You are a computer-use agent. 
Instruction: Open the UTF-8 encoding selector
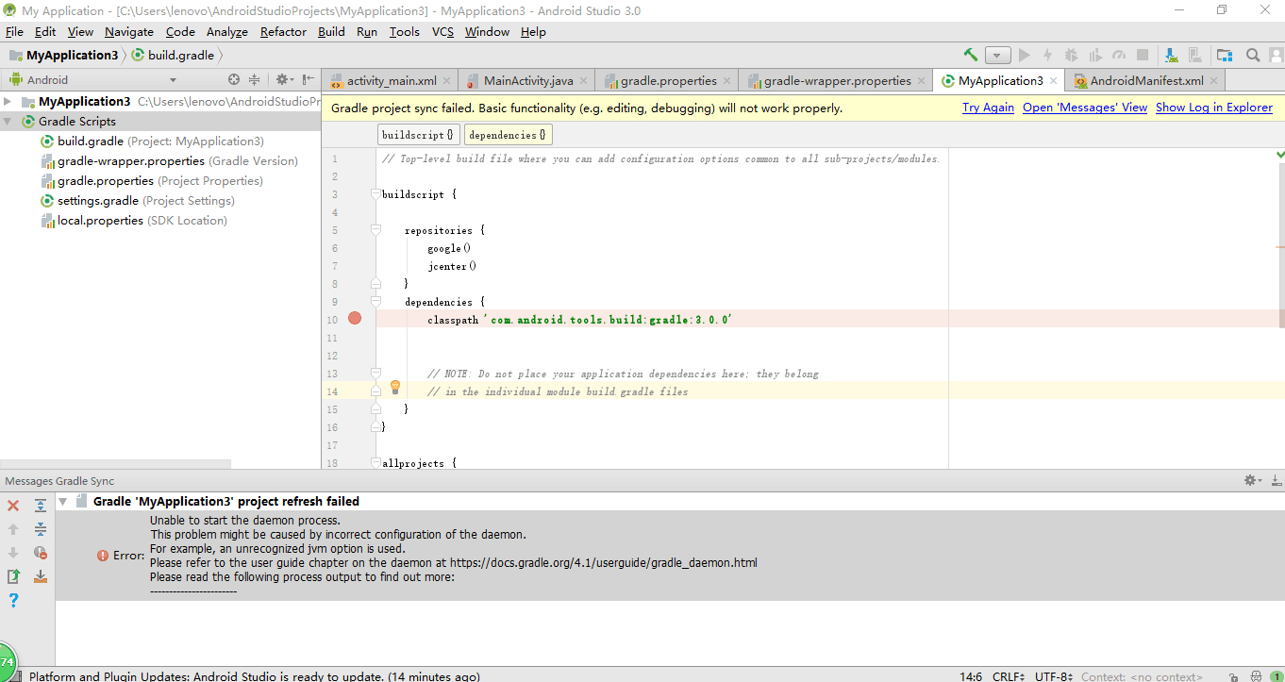(1054, 675)
